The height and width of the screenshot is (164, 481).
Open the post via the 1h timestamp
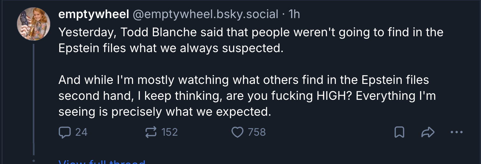point(294,15)
